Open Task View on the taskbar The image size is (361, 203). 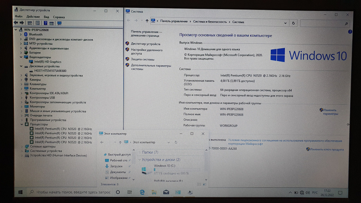[x=130, y=192]
